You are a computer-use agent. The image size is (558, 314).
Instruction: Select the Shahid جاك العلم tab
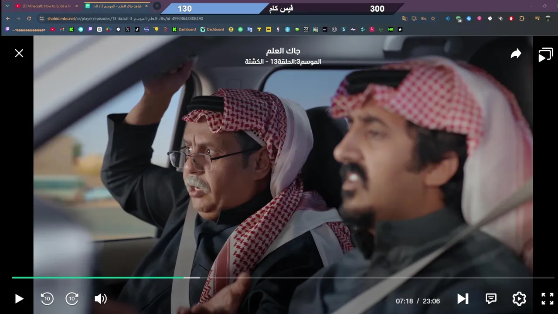(x=116, y=6)
